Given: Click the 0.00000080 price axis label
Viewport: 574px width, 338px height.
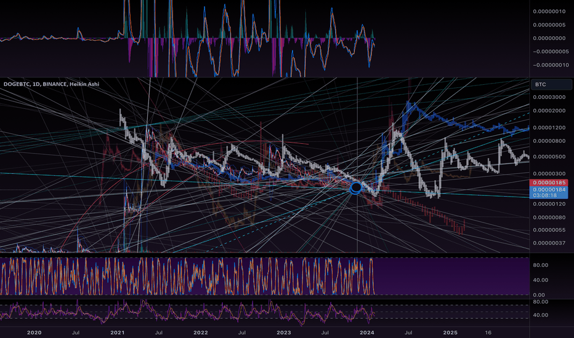Looking at the screenshot, I should (549, 218).
